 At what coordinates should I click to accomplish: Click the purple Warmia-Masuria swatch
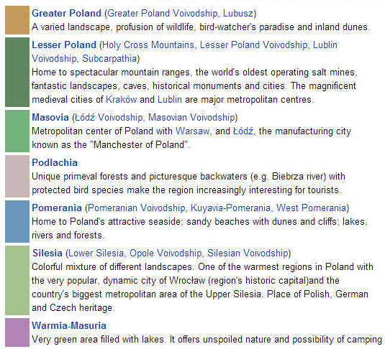pos(17,332)
